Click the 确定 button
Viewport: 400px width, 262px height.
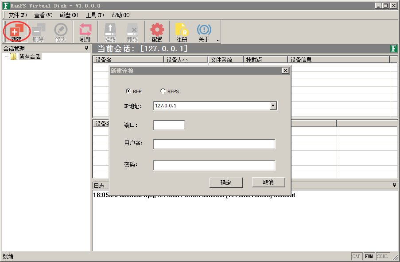point(226,182)
